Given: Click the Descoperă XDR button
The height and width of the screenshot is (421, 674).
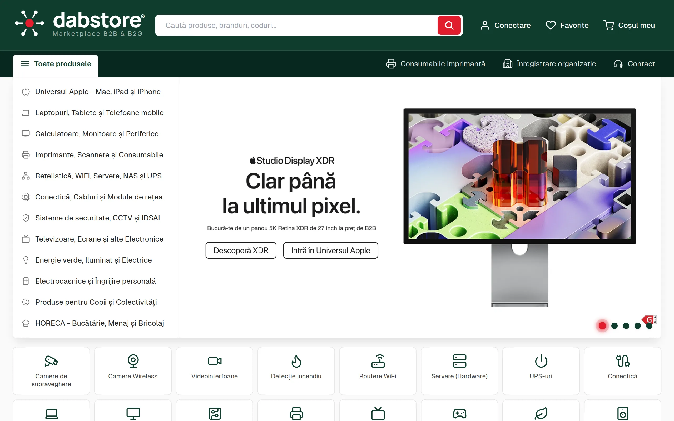Looking at the screenshot, I should [x=241, y=250].
